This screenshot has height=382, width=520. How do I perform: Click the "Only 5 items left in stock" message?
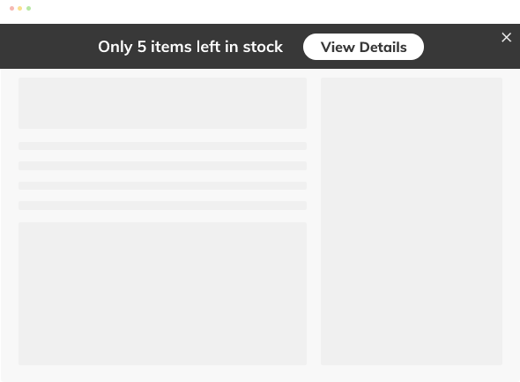tap(190, 47)
